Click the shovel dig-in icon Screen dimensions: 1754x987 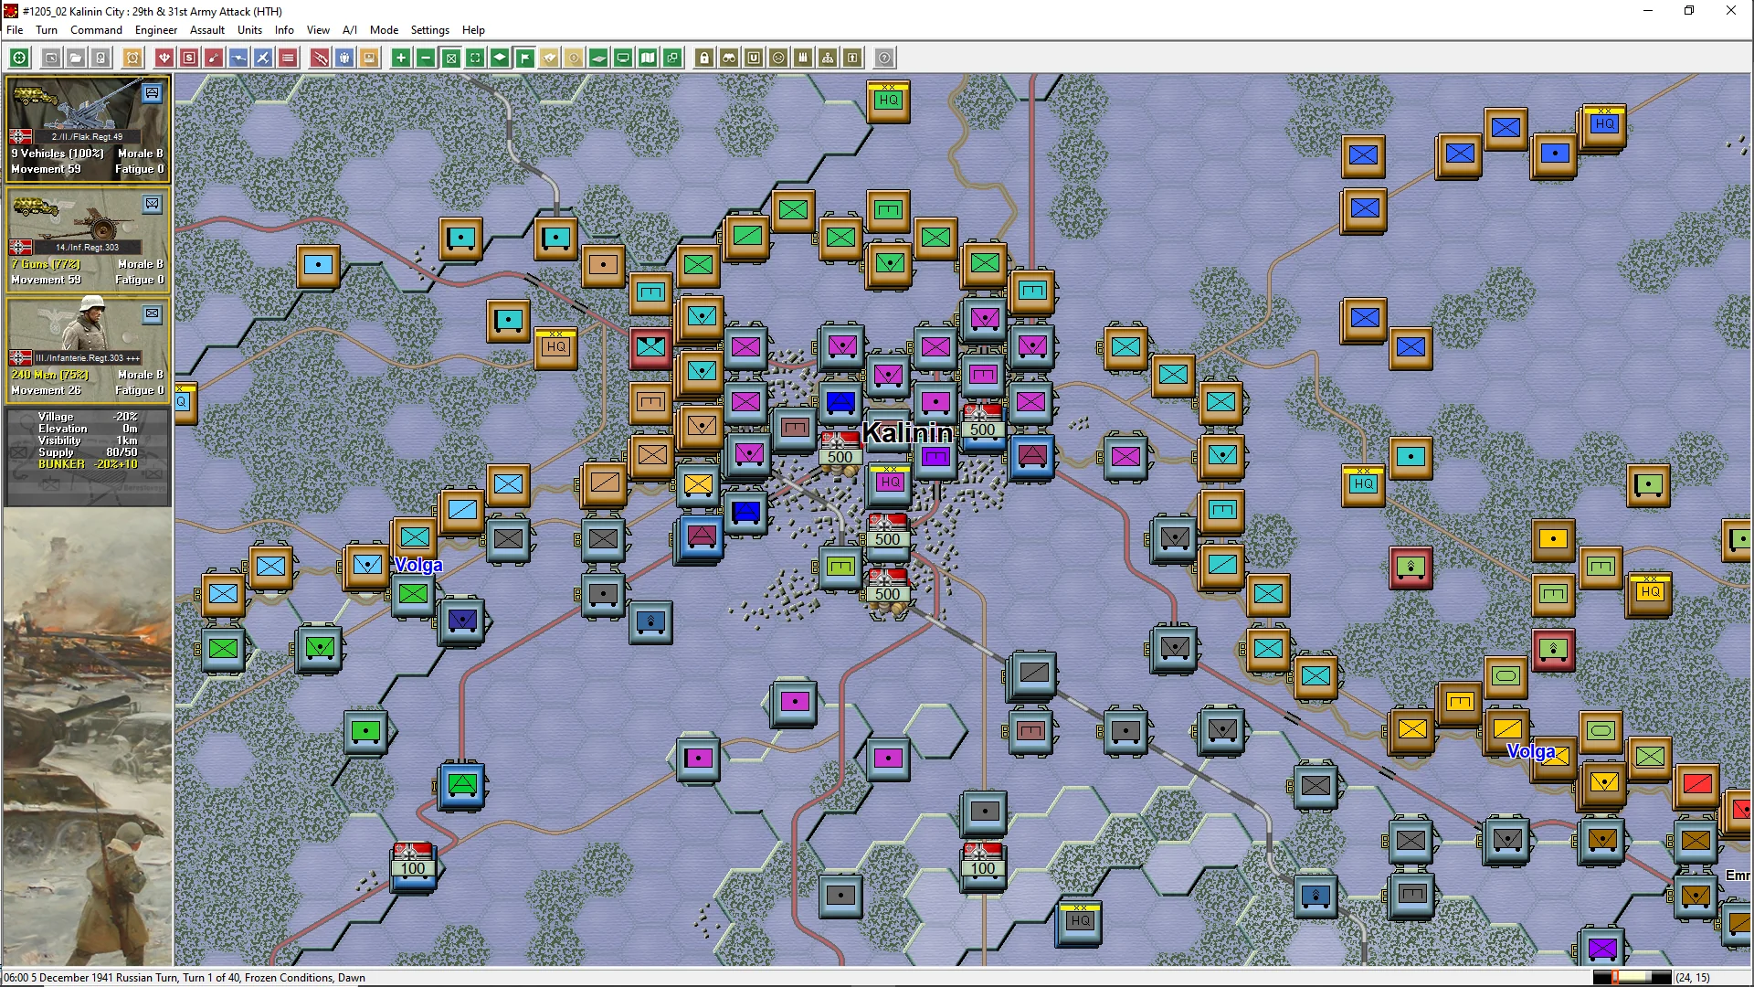(214, 58)
